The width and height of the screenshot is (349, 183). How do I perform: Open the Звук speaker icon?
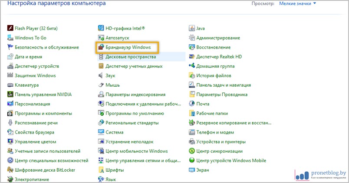pos(101,75)
